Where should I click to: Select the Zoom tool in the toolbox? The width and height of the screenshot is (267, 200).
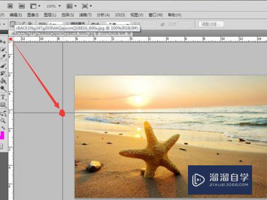coord(3,121)
